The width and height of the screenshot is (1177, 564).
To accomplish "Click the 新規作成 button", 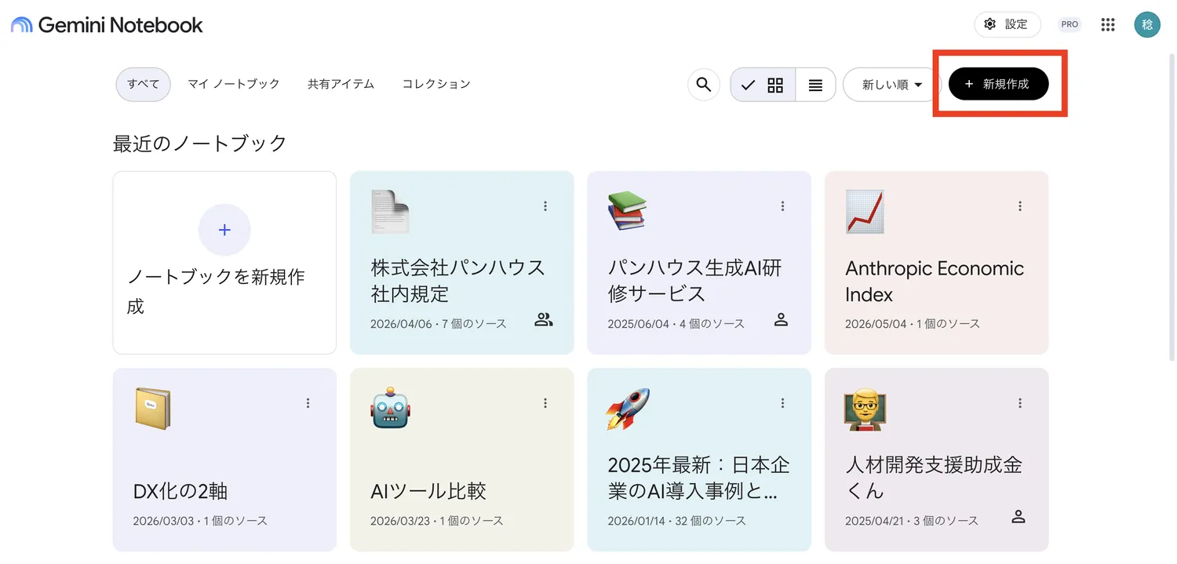I will pyautogui.click(x=998, y=84).
